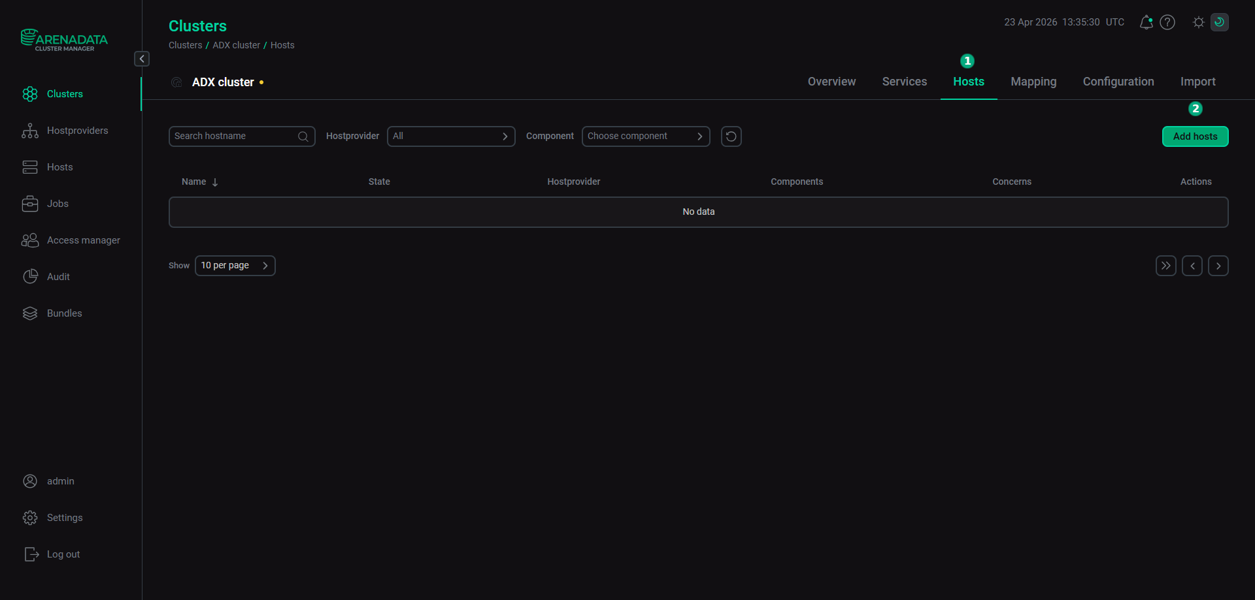Click ADX cluster breadcrumb link
The height and width of the screenshot is (600, 1255).
[x=236, y=45]
